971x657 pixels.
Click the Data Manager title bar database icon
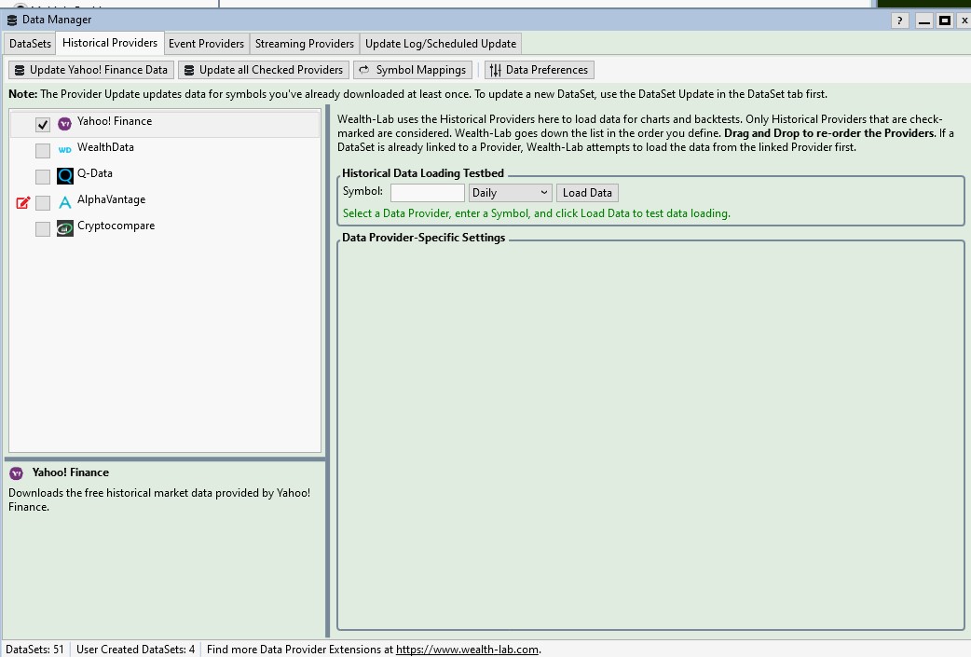pyautogui.click(x=12, y=20)
